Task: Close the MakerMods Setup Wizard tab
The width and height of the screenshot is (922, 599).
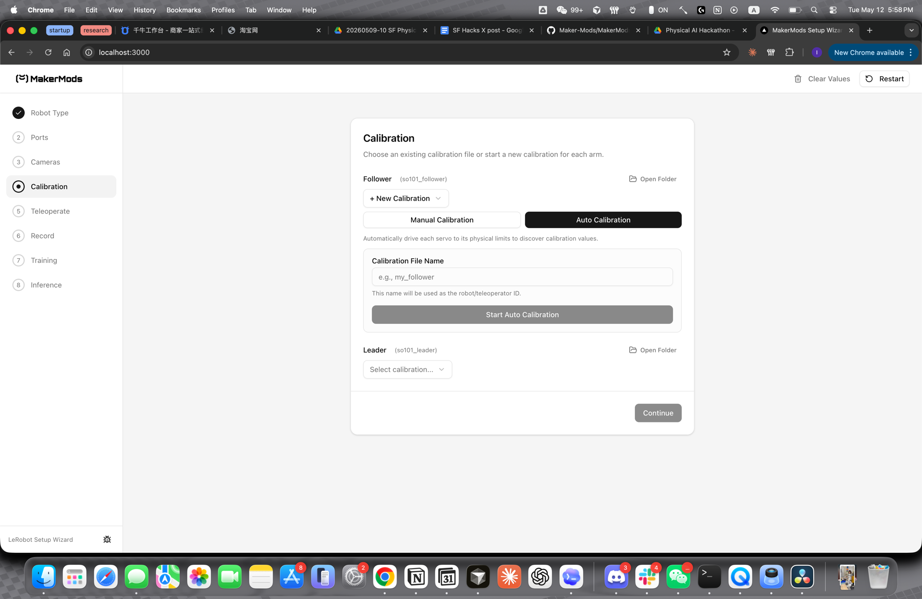Action: 851,30
